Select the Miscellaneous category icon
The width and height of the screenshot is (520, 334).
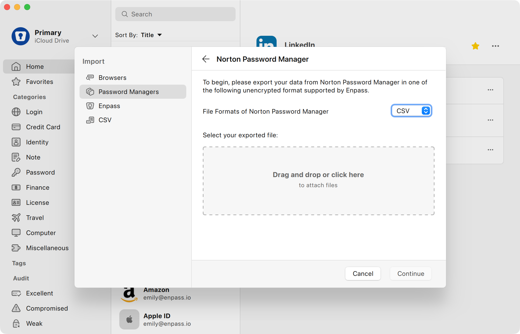tap(16, 248)
